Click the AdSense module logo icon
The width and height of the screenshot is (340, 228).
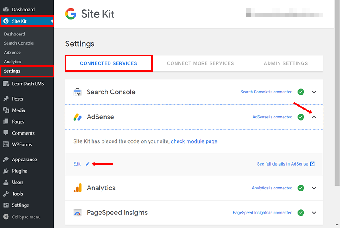pos(77,117)
